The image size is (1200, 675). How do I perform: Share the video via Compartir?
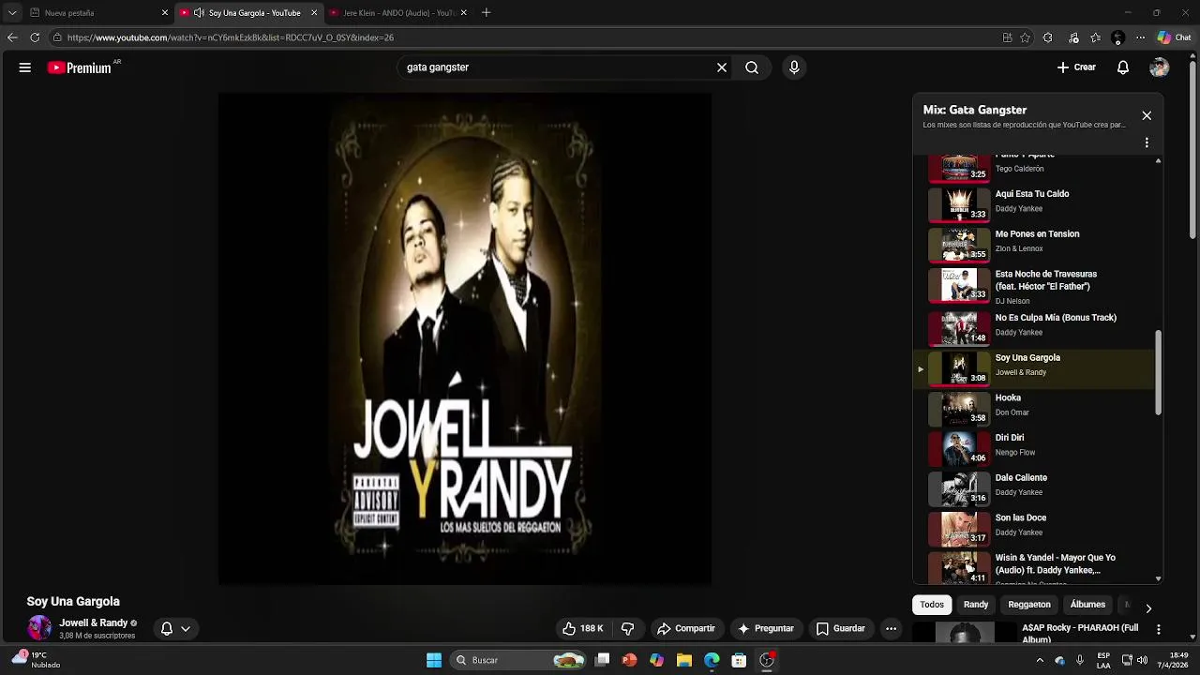(x=686, y=628)
